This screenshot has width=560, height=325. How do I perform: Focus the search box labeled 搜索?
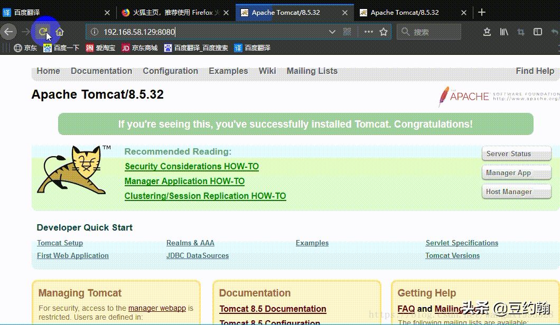tap(428, 32)
